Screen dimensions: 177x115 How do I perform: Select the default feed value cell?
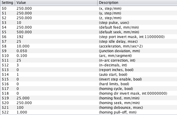(x=56, y=27)
